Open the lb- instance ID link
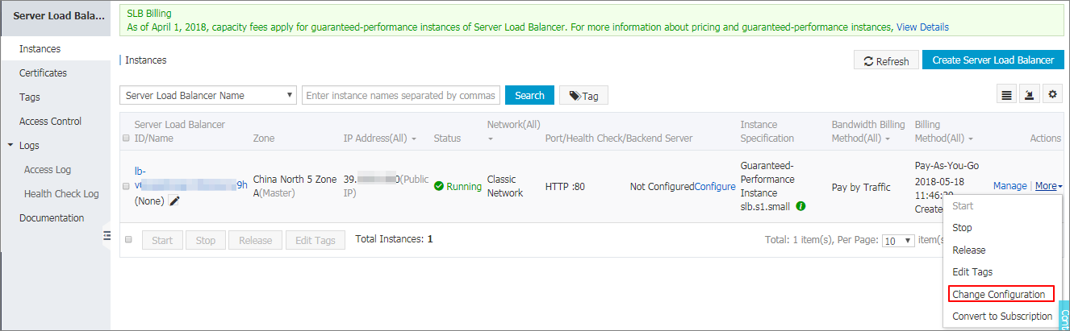1070x331 pixels. [191, 178]
